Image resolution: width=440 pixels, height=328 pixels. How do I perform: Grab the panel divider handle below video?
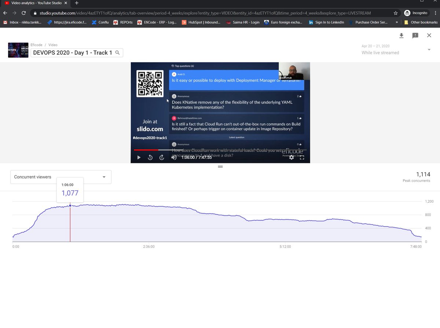coord(220,167)
